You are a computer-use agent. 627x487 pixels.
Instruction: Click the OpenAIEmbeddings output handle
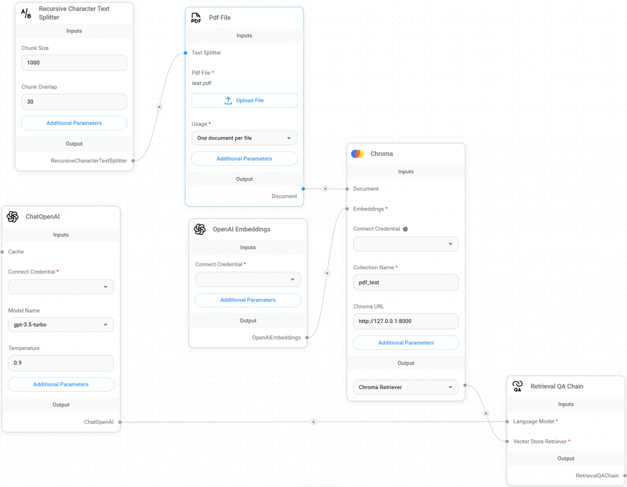coord(307,338)
